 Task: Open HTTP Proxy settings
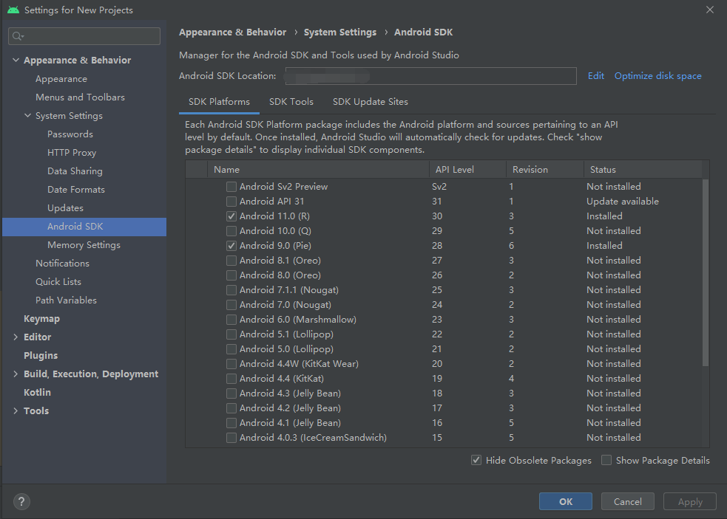72,153
